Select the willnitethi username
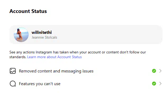The width and height of the screenshot is (167, 101). [42, 32]
